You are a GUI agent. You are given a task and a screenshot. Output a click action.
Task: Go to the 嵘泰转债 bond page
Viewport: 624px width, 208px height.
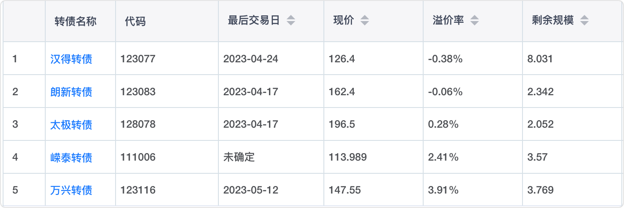pos(71,157)
